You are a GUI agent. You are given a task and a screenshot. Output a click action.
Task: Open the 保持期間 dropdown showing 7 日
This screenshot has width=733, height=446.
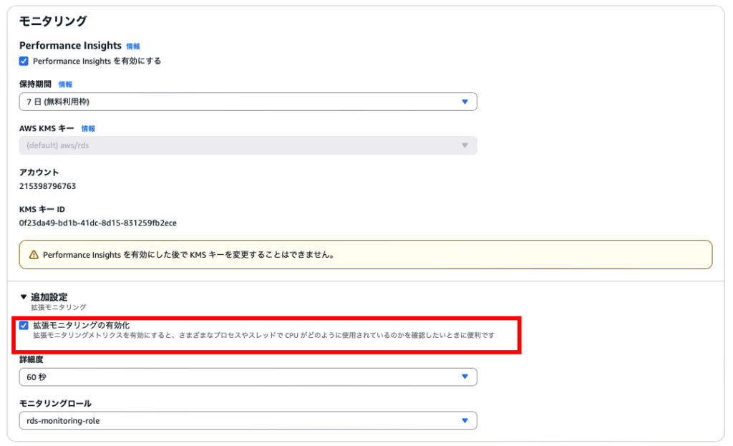(247, 102)
